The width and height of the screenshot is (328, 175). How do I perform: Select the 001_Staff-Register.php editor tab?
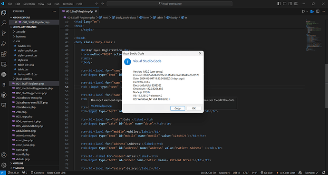tap(79, 11)
